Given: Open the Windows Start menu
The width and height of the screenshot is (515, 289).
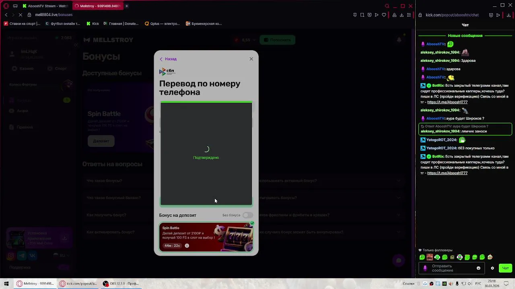Looking at the screenshot, I should pyautogui.click(x=6, y=283).
